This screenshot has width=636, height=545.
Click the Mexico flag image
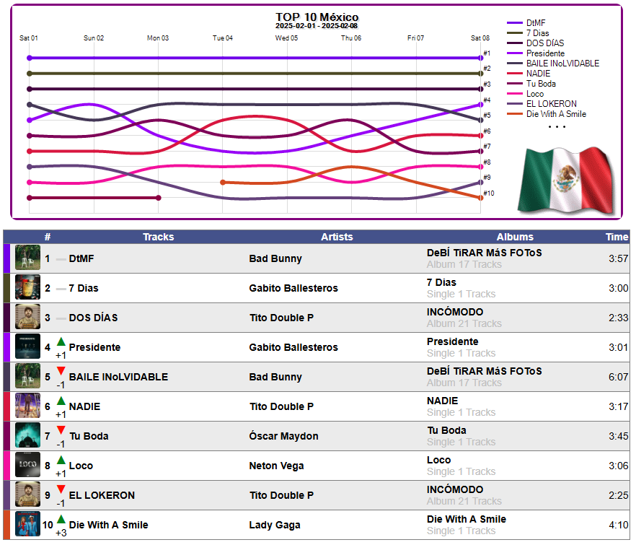point(567,180)
